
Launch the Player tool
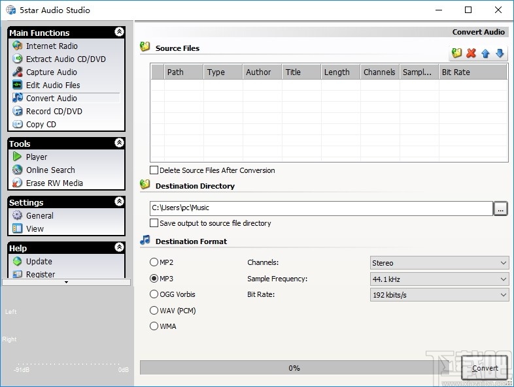tap(37, 157)
